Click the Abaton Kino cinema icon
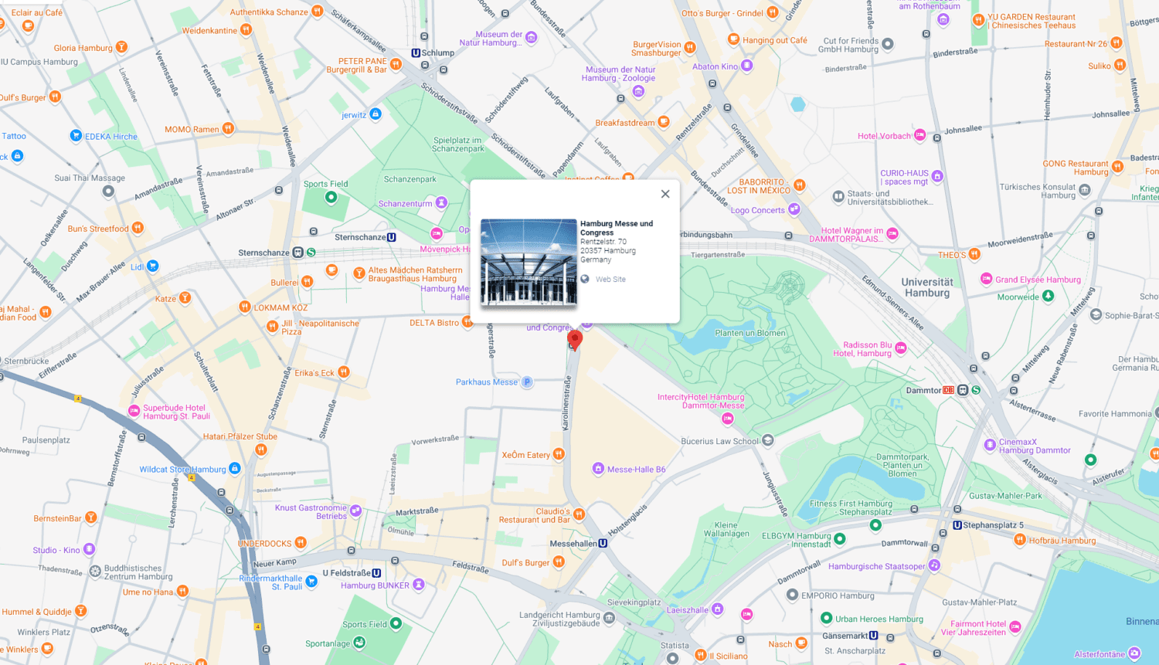The image size is (1159, 665). [746, 66]
